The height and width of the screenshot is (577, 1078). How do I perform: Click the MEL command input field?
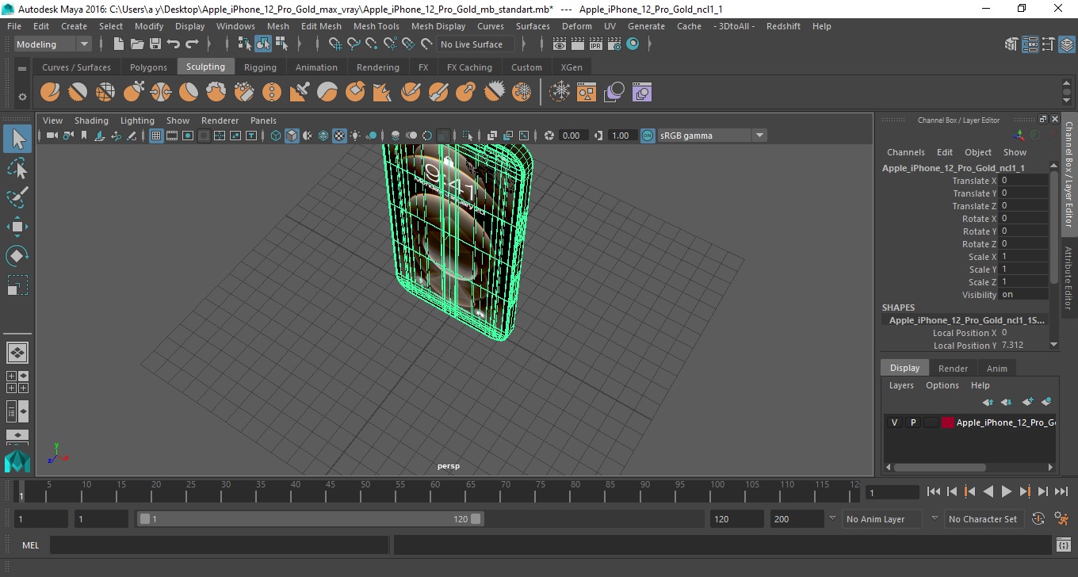tap(220, 545)
